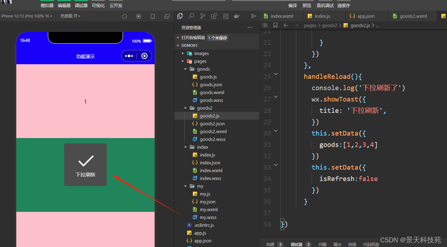Open the 输出 bottom panel tab
447x247 pixels.
pyautogui.click(x=337, y=244)
